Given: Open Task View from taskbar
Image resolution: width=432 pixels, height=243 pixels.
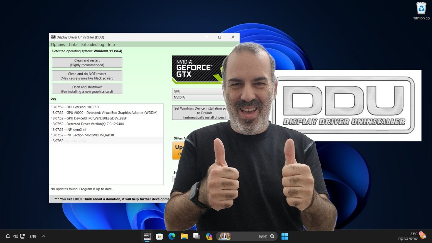Looking at the screenshot, I should [196, 236].
